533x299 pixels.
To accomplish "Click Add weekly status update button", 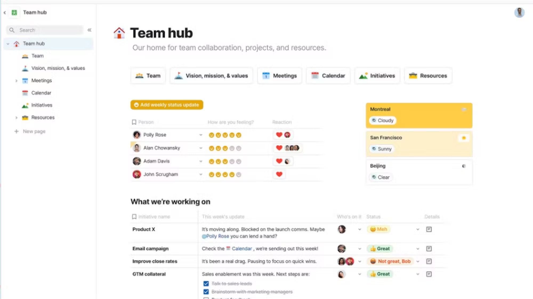I will point(167,105).
